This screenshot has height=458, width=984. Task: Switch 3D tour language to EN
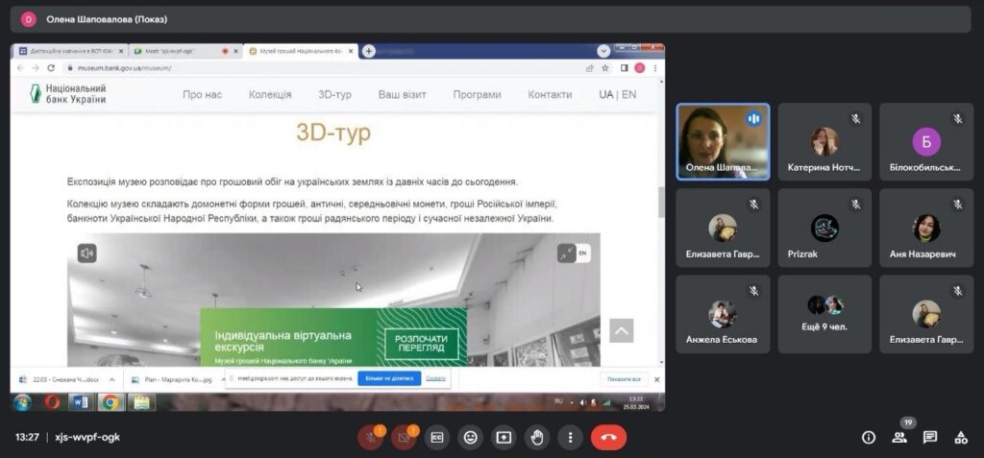tap(583, 253)
